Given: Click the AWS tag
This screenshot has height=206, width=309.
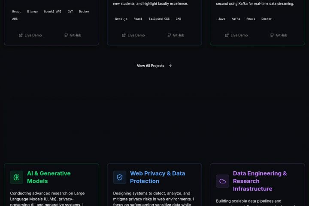Looking at the screenshot, I should pyautogui.click(x=15, y=19).
